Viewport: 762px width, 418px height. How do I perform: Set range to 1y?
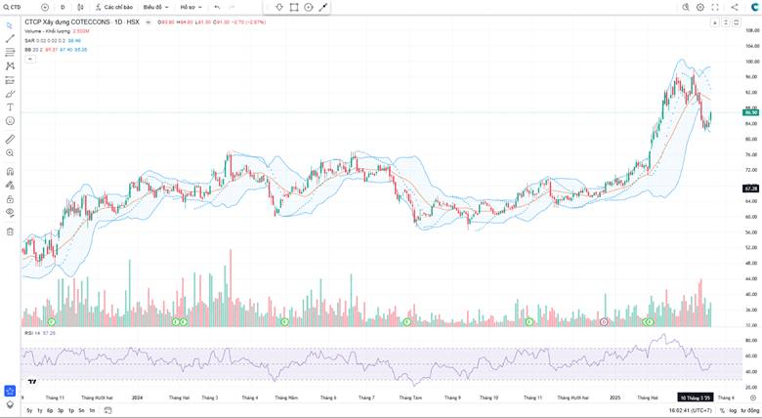[x=40, y=411]
